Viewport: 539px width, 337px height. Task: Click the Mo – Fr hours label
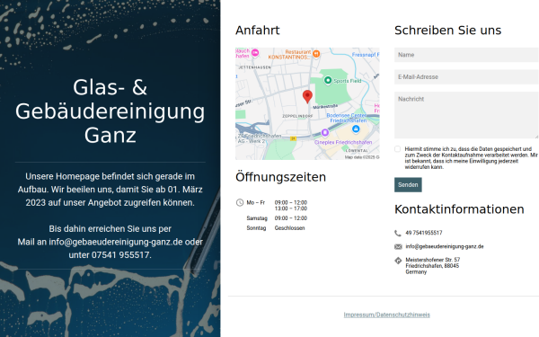click(256, 202)
